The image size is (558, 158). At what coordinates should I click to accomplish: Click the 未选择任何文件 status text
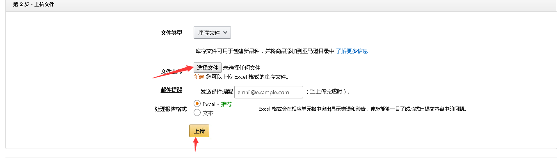tap(242, 68)
